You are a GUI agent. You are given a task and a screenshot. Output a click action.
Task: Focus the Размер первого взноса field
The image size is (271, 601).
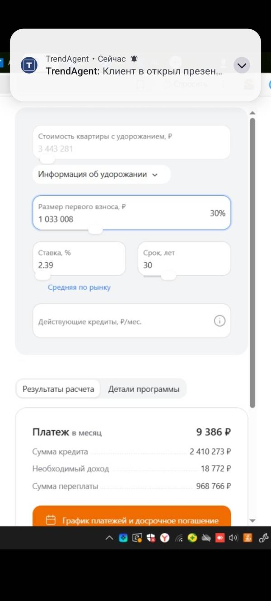(x=131, y=213)
